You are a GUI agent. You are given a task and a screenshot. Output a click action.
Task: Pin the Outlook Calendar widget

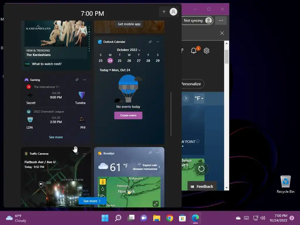coord(150,42)
